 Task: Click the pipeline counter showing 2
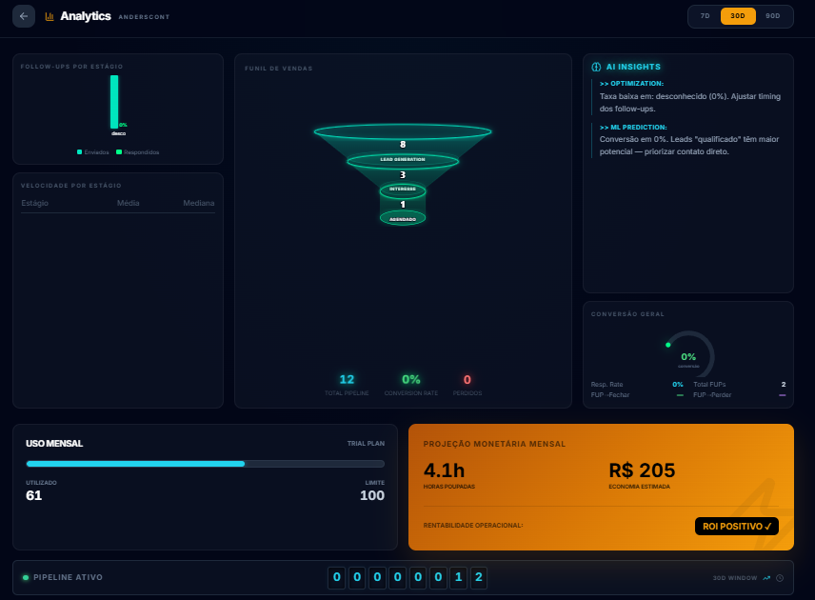478,577
